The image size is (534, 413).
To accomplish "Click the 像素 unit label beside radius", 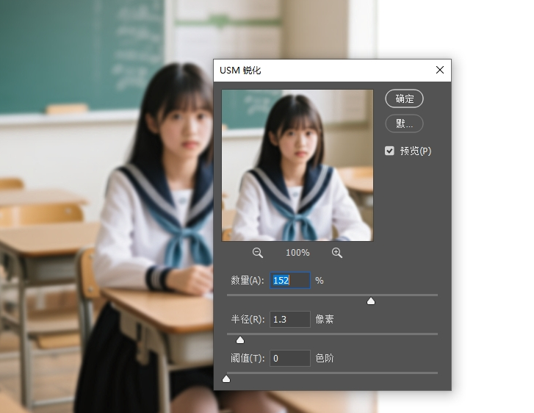I will pyautogui.click(x=325, y=320).
